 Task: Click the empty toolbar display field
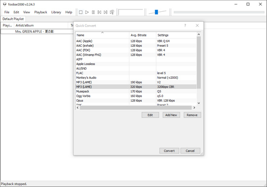coord(131,12)
